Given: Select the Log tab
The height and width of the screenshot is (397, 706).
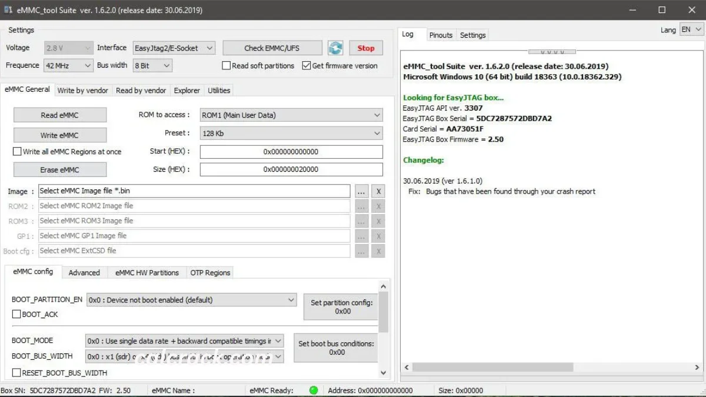Looking at the screenshot, I should click(x=408, y=34).
